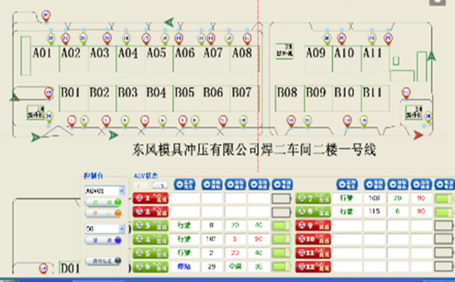Click the battery level bar for AGV 3

click(281, 225)
